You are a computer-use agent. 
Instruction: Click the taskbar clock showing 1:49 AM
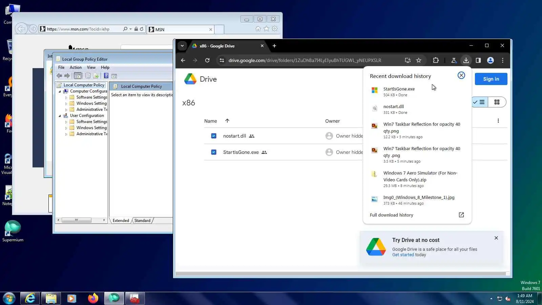[525, 299]
